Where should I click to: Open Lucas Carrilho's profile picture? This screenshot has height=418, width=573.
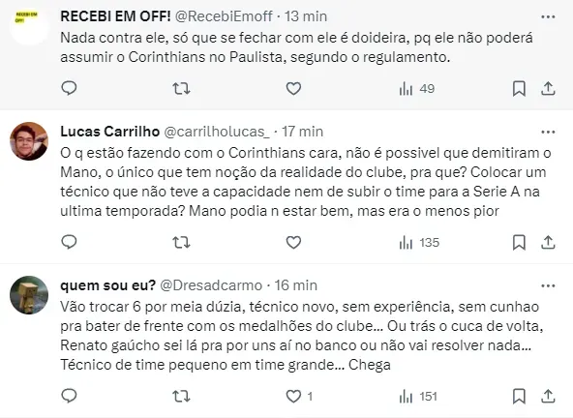pos(29,141)
